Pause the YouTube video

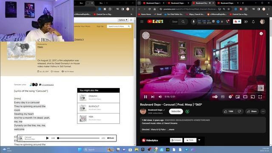145,97
